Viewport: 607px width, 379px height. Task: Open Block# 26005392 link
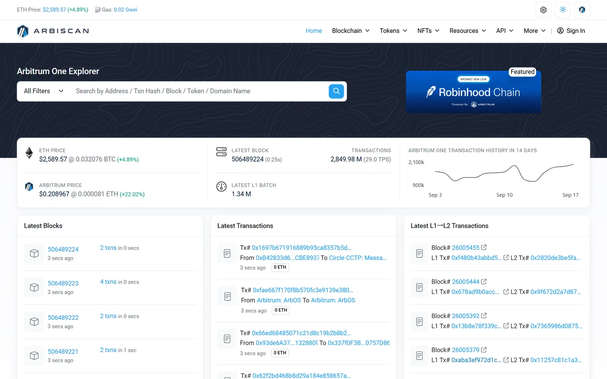[466, 316]
